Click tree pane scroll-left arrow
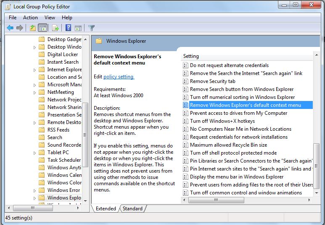The image size is (325, 225). [x=9, y=208]
